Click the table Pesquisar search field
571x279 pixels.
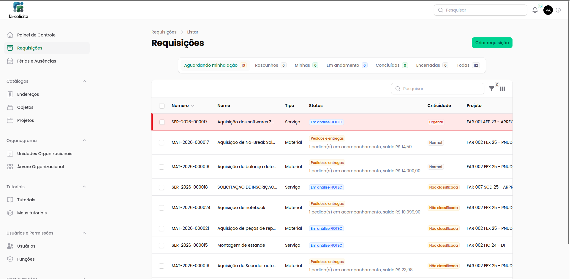coord(438,89)
